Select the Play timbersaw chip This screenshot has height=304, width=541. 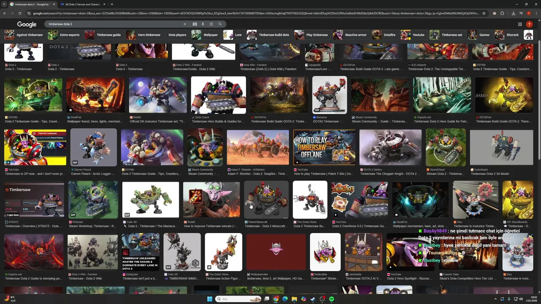click(x=312, y=35)
